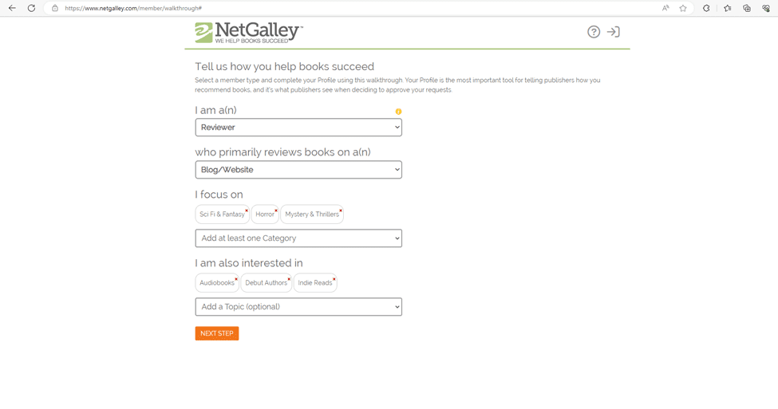Click the sign out arrow icon

[614, 32]
